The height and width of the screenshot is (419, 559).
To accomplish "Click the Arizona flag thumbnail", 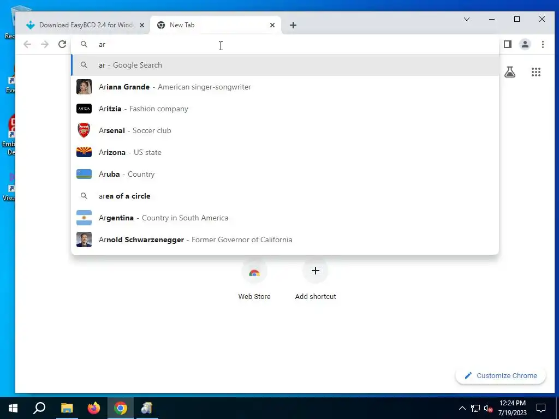I will pyautogui.click(x=84, y=152).
